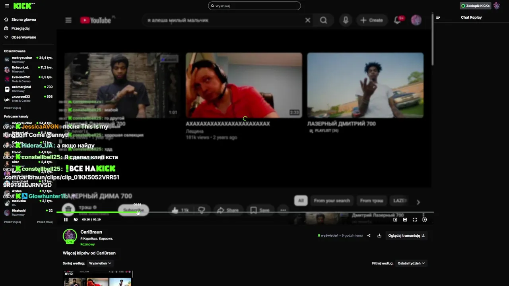Expand Obserwowane list with Pokaż więcej

[x=12, y=108]
